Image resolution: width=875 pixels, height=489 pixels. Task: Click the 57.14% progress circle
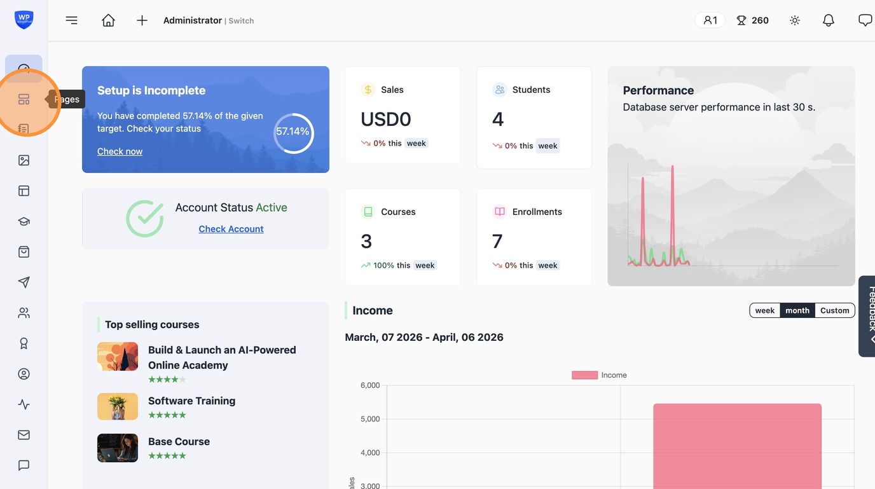click(x=293, y=133)
